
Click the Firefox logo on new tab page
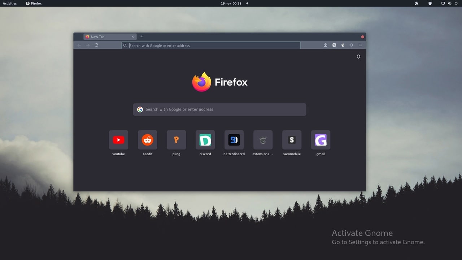coord(219,82)
